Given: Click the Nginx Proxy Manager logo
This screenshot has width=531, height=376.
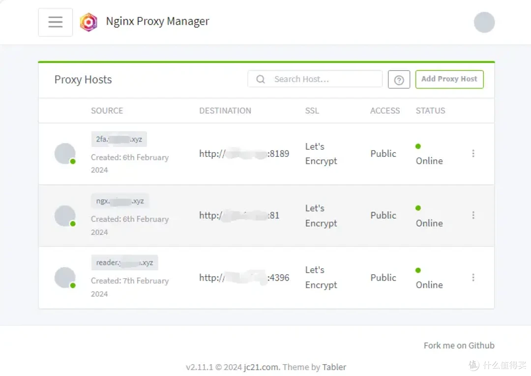Looking at the screenshot, I should pyautogui.click(x=88, y=22).
